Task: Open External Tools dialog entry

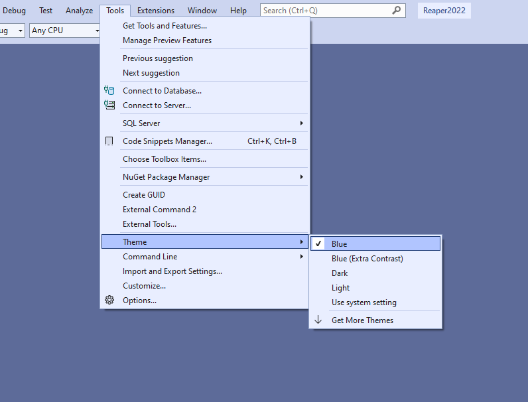Action: click(205, 224)
